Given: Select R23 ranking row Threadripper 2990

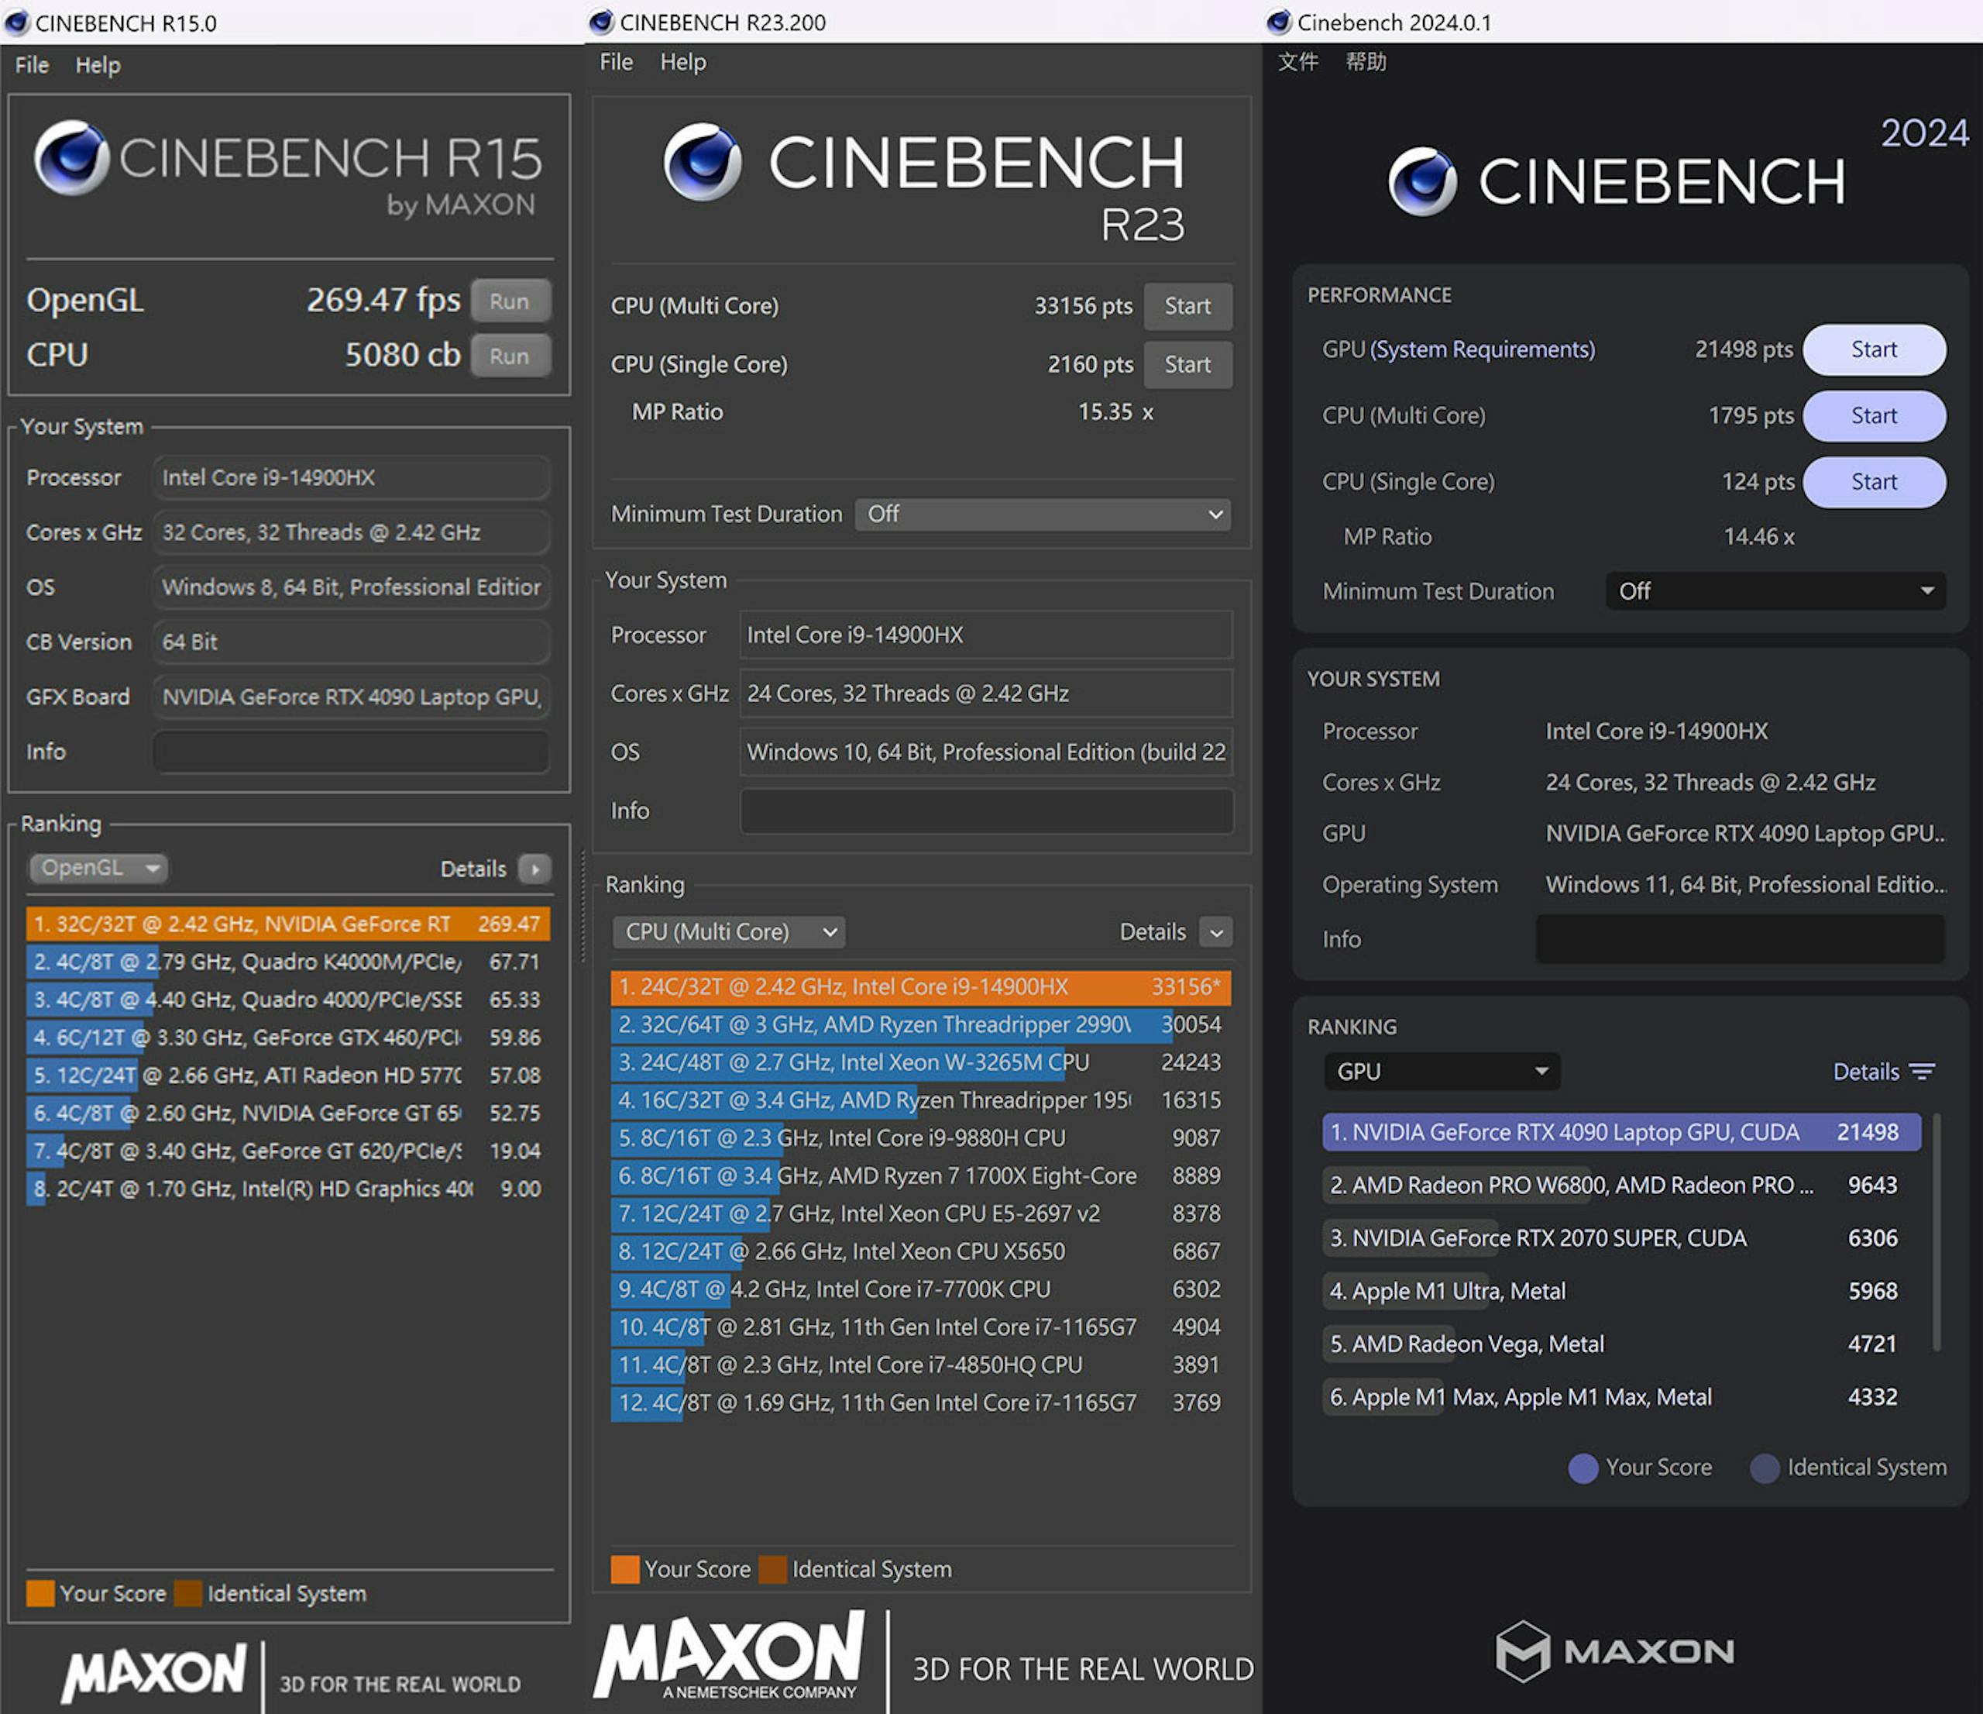Looking at the screenshot, I should click(x=921, y=1024).
